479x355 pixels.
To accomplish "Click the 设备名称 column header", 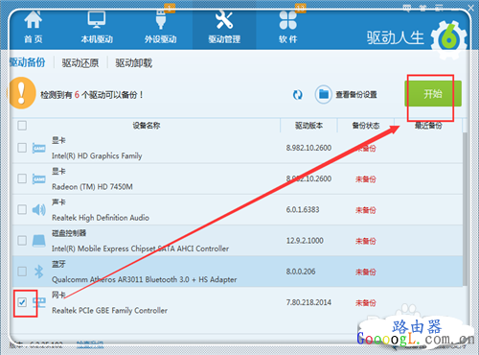I will 147,126.
